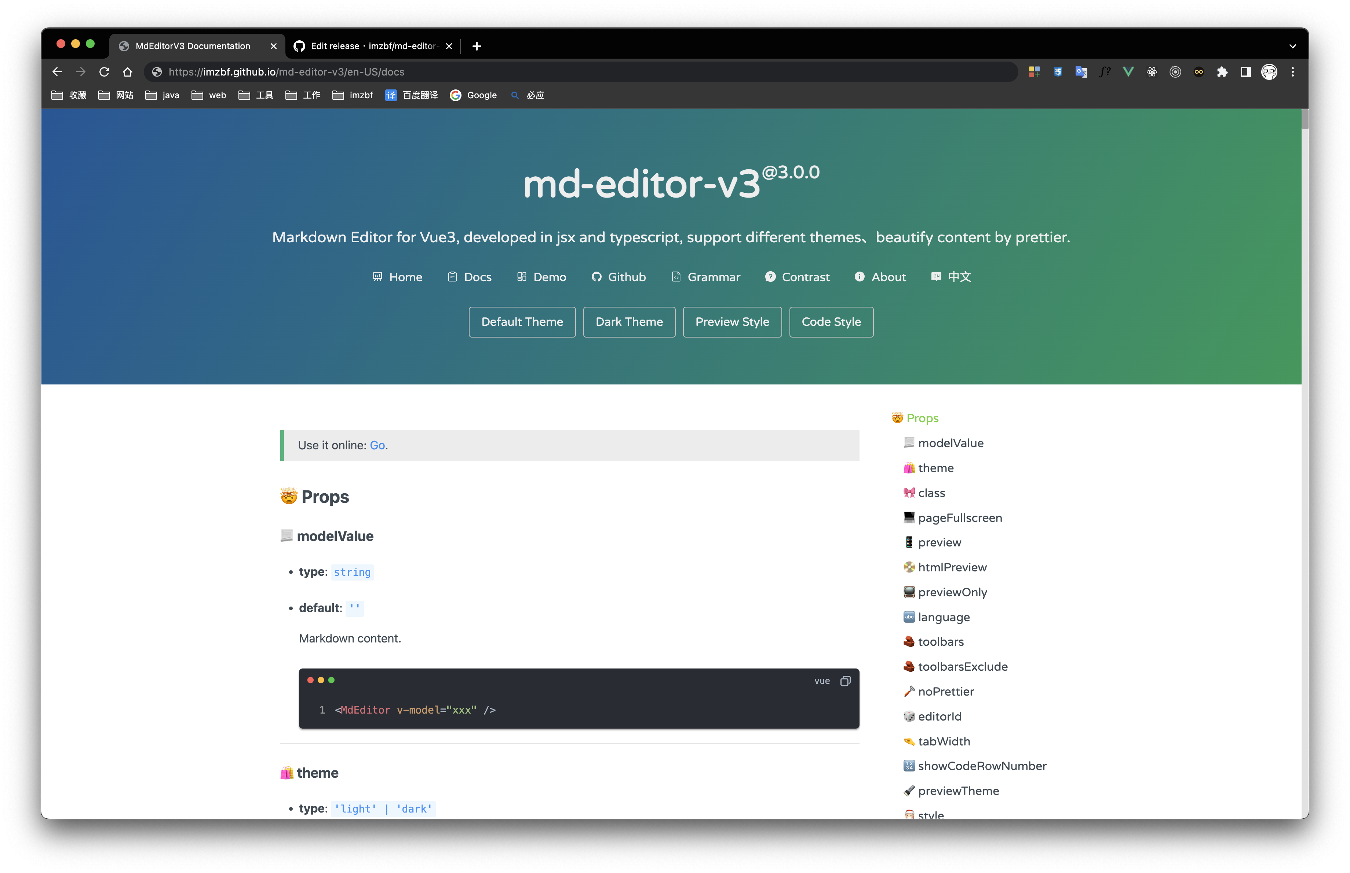Click the Contrast navigation icon
The width and height of the screenshot is (1350, 873).
tap(770, 276)
